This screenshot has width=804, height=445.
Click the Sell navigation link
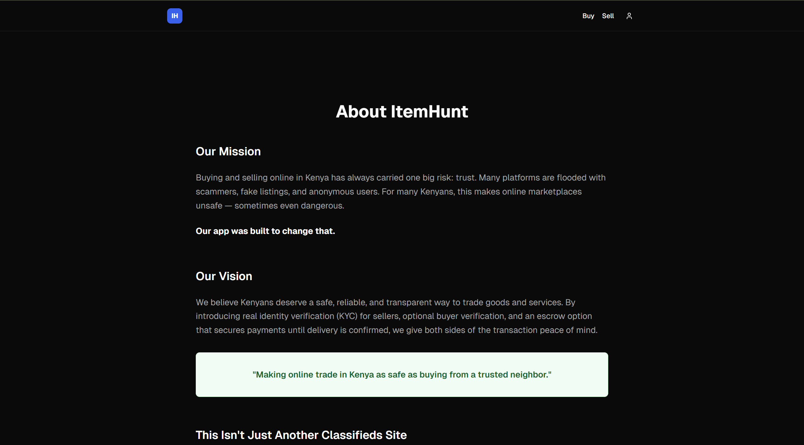tap(608, 16)
